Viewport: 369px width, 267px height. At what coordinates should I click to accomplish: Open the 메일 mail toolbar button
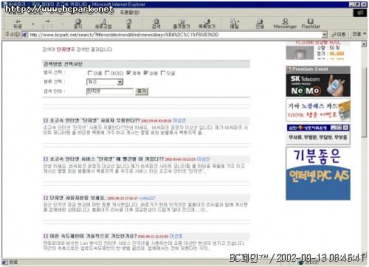(x=234, y=24)
